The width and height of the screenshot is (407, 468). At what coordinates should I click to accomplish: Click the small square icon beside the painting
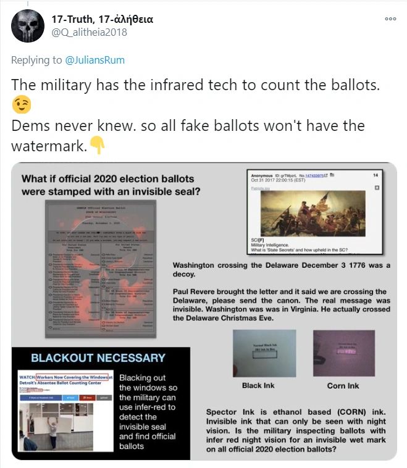click(377, 188)
